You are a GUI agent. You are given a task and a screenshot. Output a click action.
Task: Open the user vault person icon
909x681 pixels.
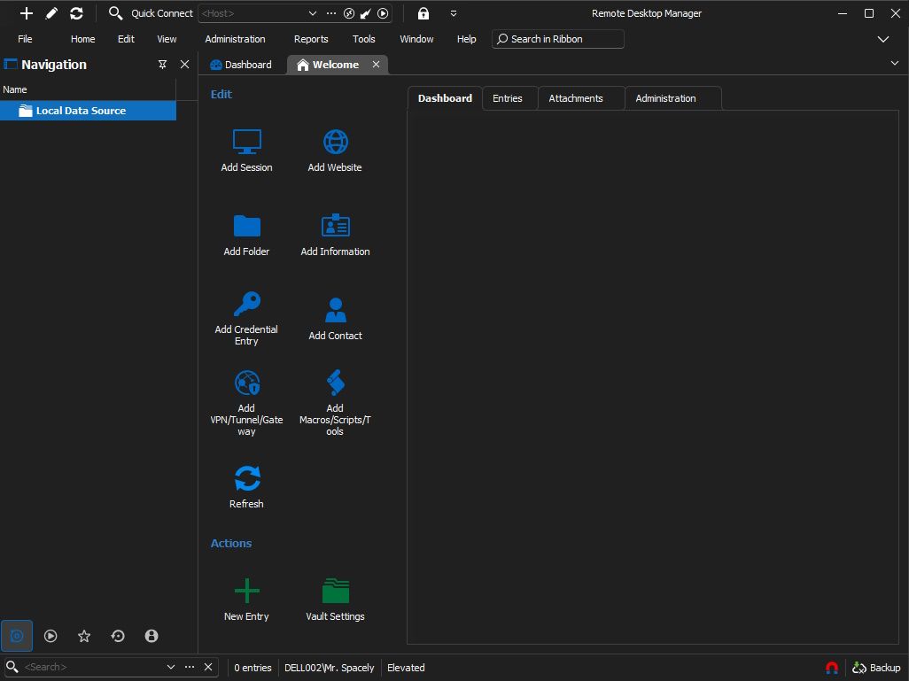[151, 636]
